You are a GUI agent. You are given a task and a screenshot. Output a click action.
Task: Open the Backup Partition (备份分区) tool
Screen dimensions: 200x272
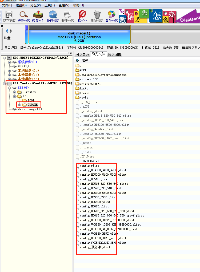click(112, 17)
